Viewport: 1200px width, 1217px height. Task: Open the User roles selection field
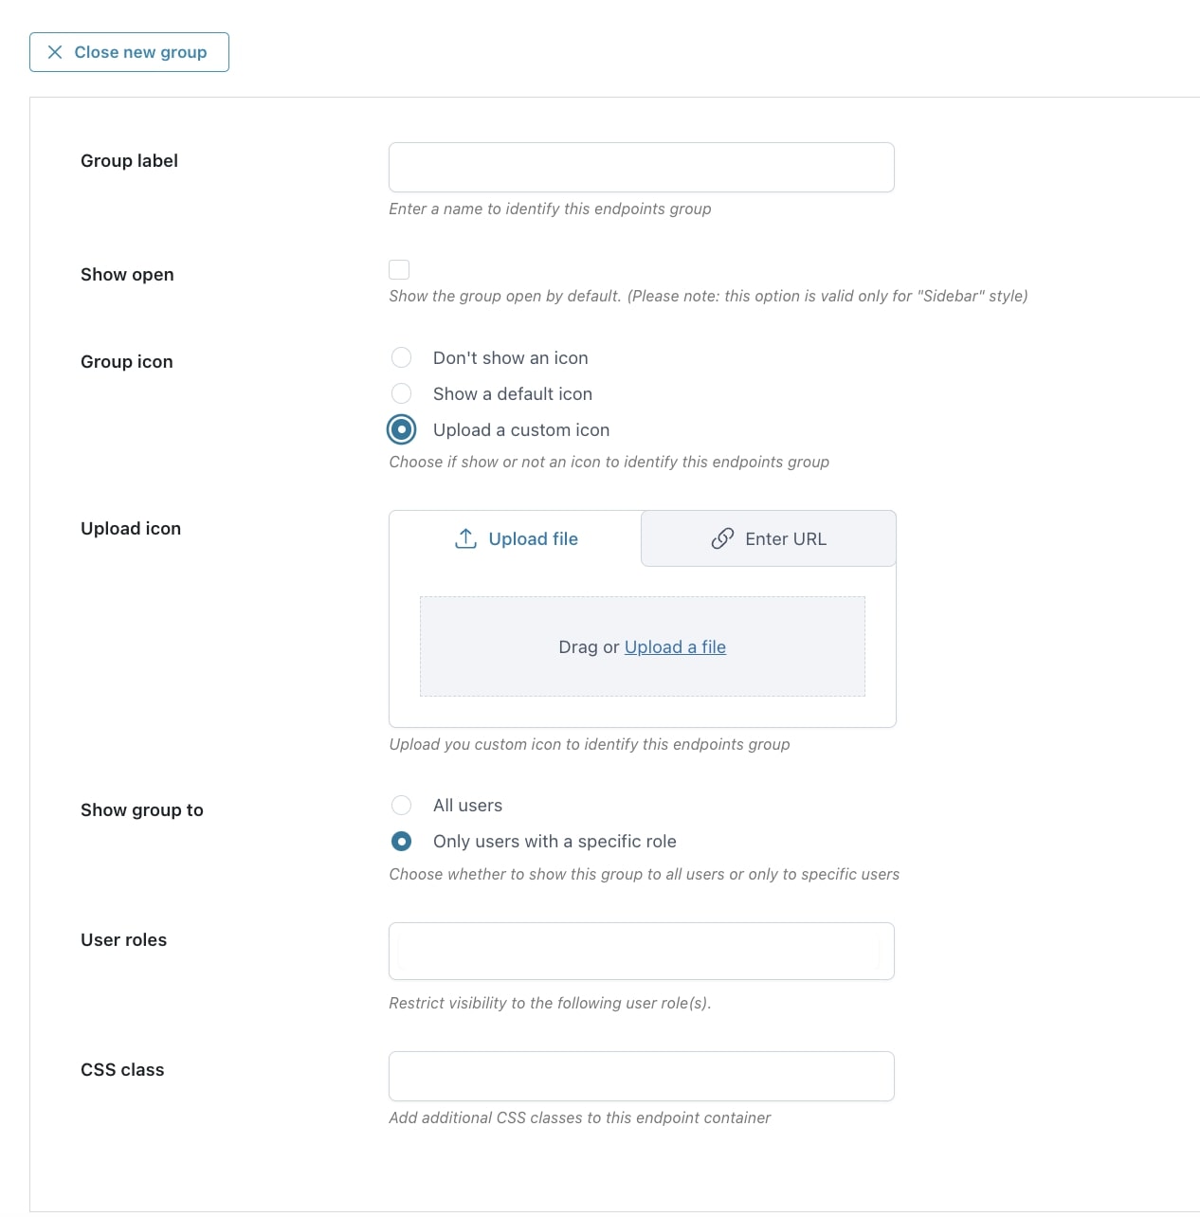pyautogui.click(x=641, y=951)
